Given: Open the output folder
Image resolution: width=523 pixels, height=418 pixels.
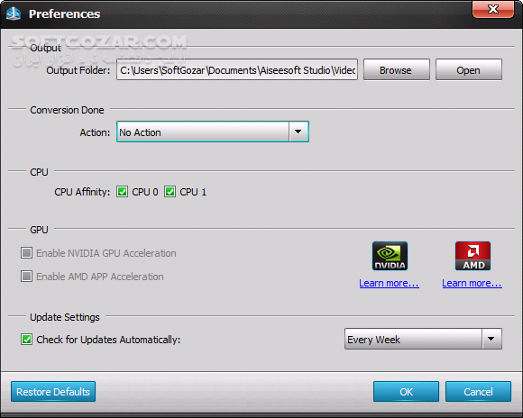Looking at the screenshot, I should click(x=469, y=69).
